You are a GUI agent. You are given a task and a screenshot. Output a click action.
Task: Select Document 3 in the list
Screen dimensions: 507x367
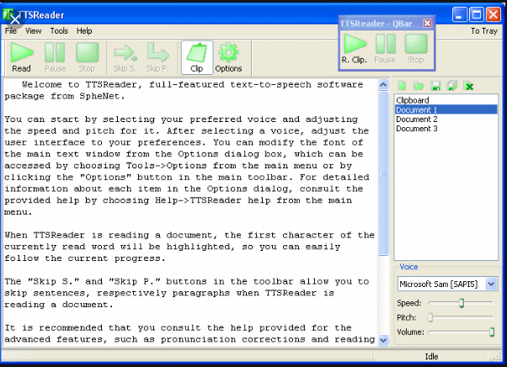coord(446,129)
